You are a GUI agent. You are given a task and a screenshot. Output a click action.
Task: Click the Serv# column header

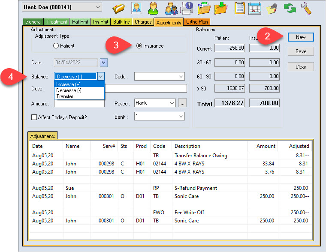pyautogui.click(x=104, y=146)
